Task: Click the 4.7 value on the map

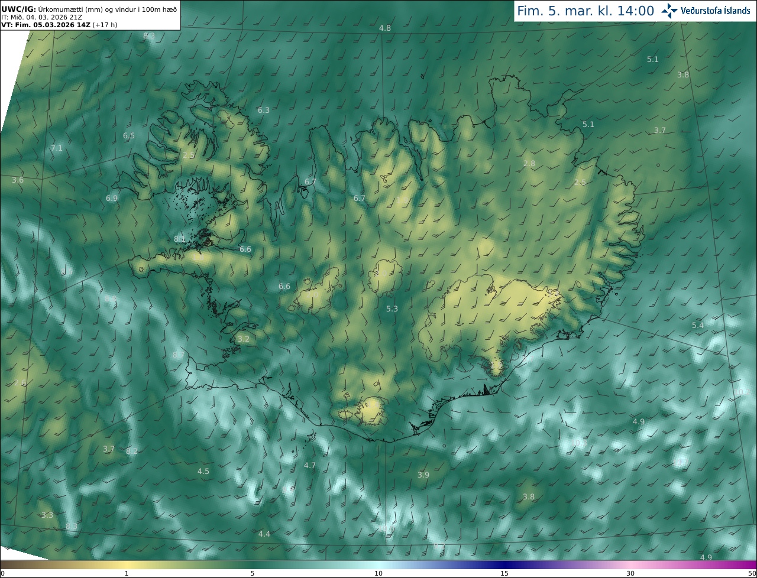Action: (310, 466)
